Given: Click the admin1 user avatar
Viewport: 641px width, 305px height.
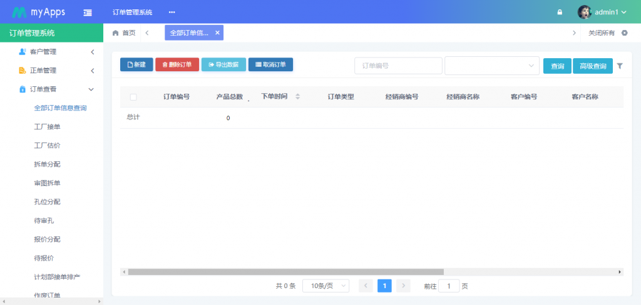Looking at the screenshot, I should click(x=585, y=12).
